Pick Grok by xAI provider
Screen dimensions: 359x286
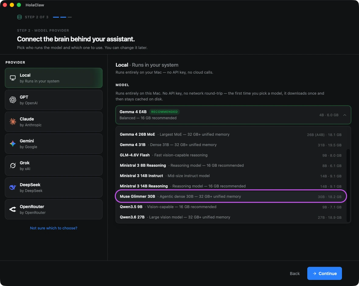point(54,166)
